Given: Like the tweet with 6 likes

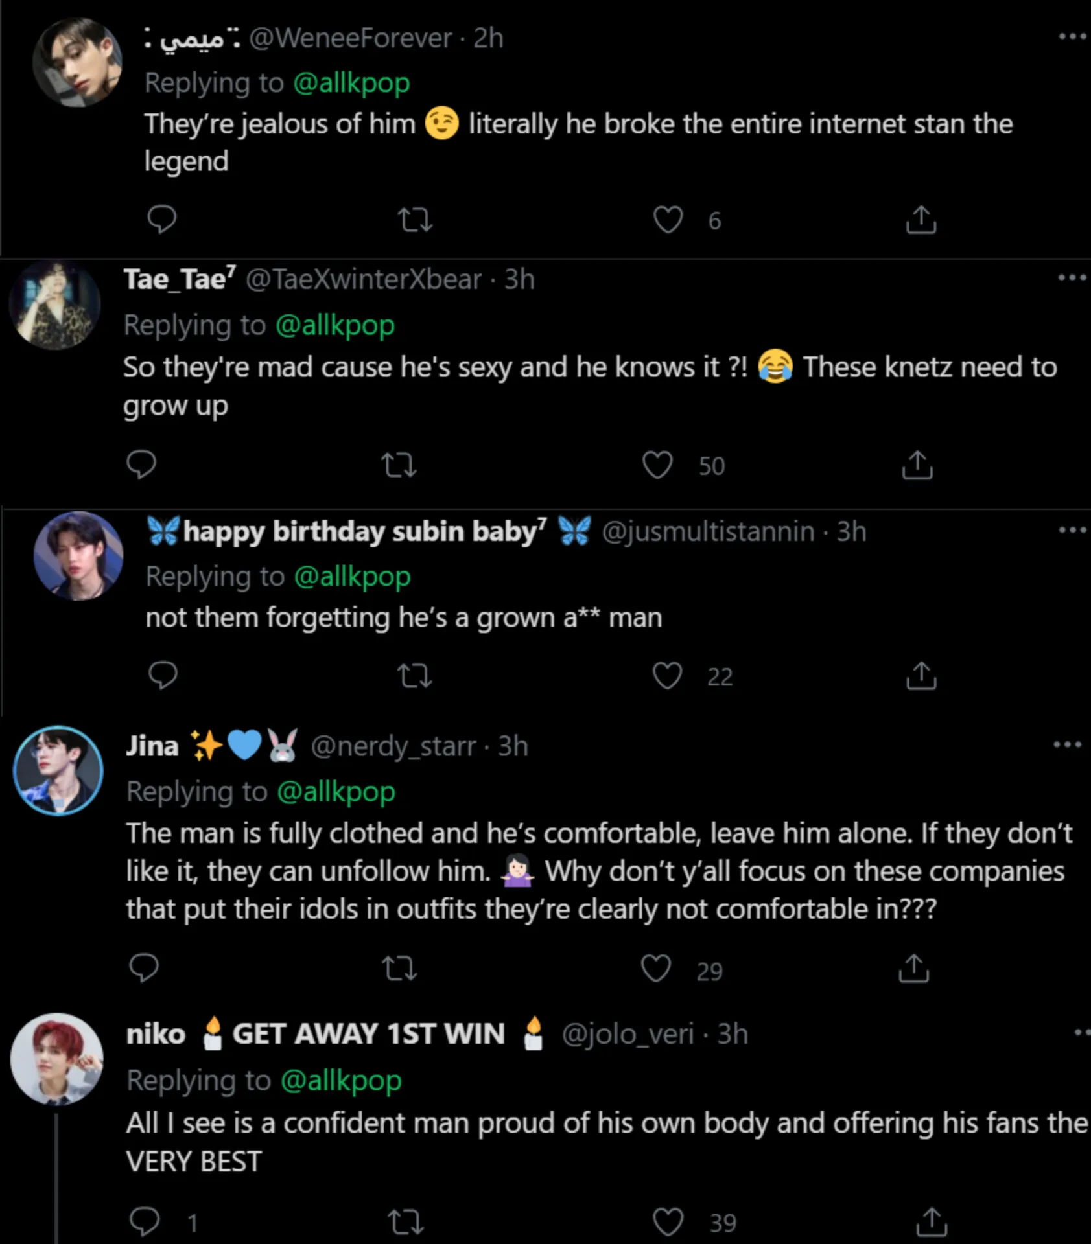Looking at the screenshot, I should pyautogui.click(x=668, y=220).
